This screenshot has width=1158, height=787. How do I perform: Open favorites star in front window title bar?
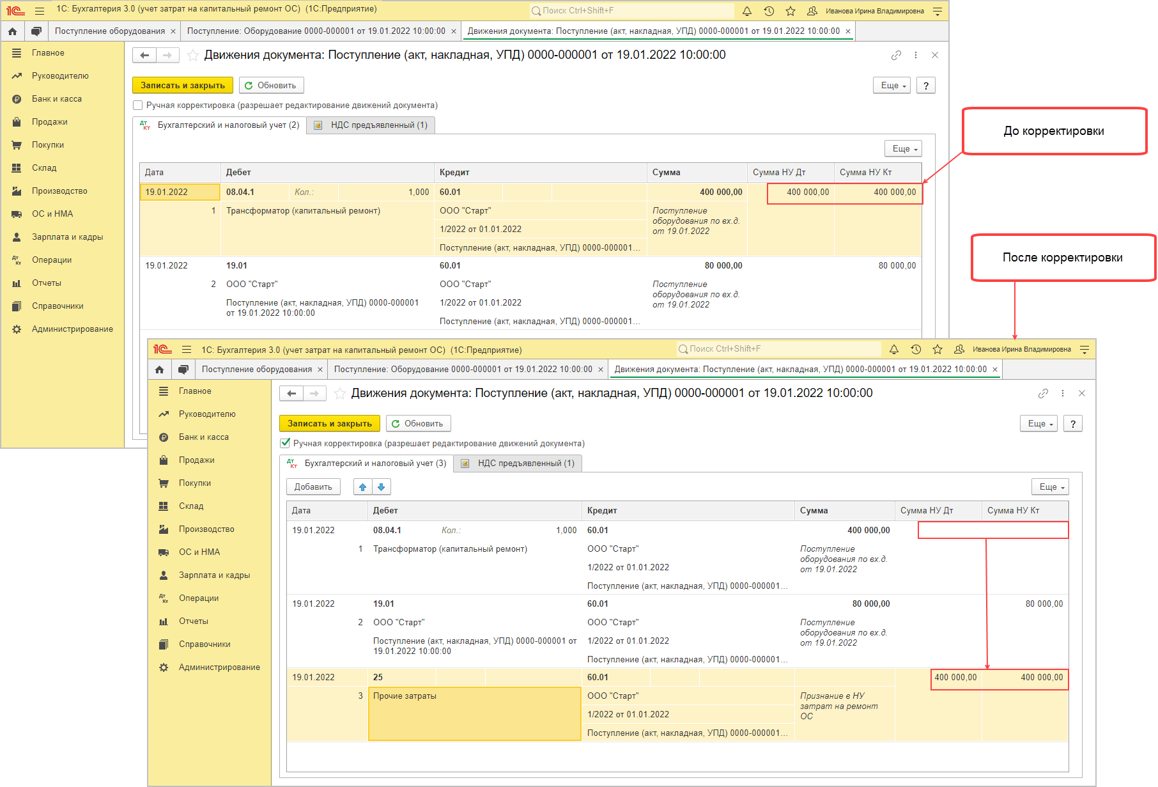pyautogui.click(x=938, y=349)
